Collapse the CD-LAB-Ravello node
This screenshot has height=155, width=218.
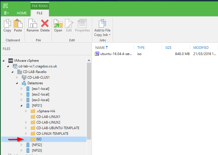(12, 72)
